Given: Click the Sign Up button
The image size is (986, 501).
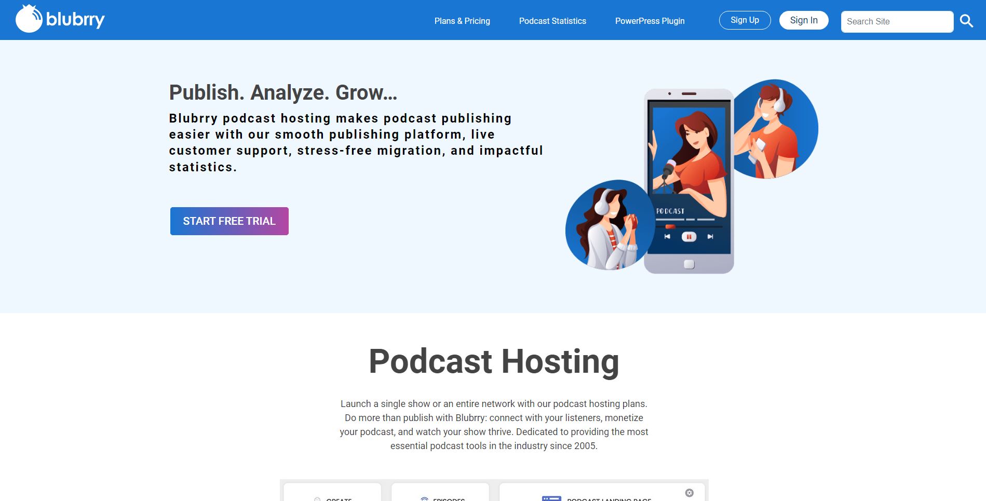Looking at the screenshot, I should 745,20.
